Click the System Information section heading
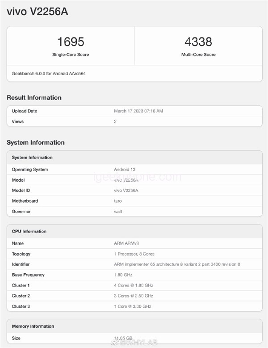 (x=36, y=143)
